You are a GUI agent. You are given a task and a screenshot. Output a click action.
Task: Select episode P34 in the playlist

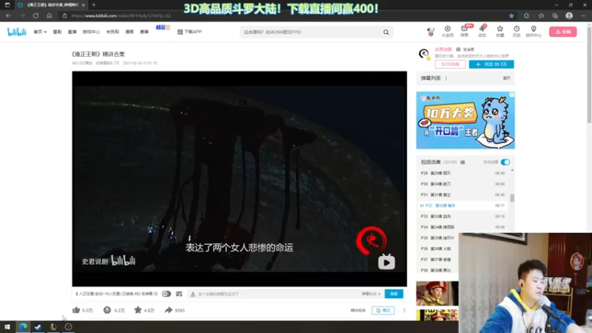tap(463, 227)
